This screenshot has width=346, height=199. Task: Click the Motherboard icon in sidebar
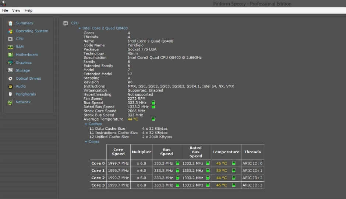tap(10, 55)
